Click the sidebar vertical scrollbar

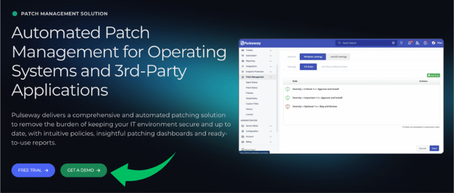point(277,99)
